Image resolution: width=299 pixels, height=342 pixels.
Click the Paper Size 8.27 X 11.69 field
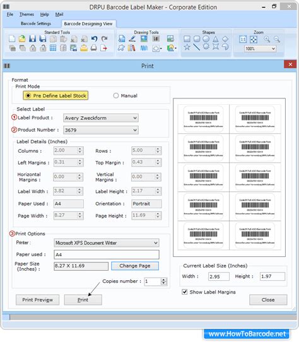(x=81, y=266)
